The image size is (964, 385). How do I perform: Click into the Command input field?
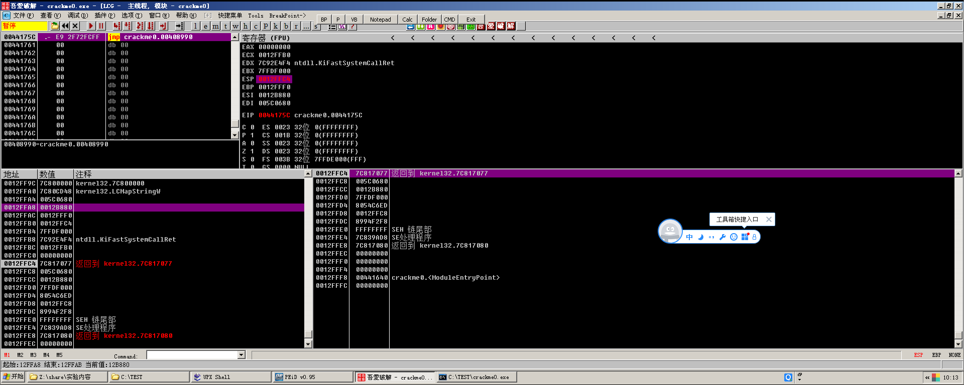(192, 355)
